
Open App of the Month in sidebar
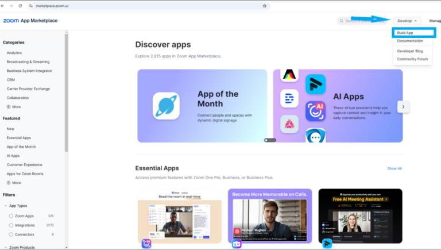point(21,147)
